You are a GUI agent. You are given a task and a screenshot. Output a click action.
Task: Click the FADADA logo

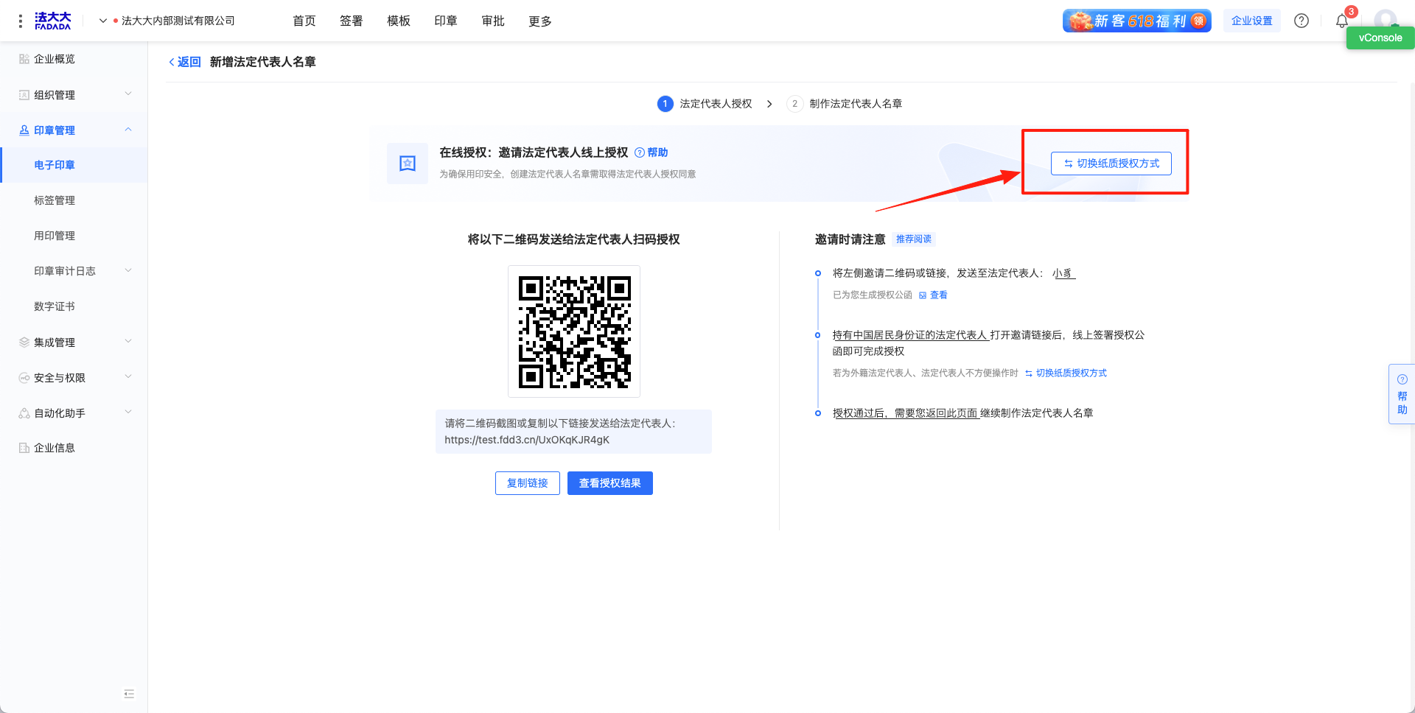53,21
